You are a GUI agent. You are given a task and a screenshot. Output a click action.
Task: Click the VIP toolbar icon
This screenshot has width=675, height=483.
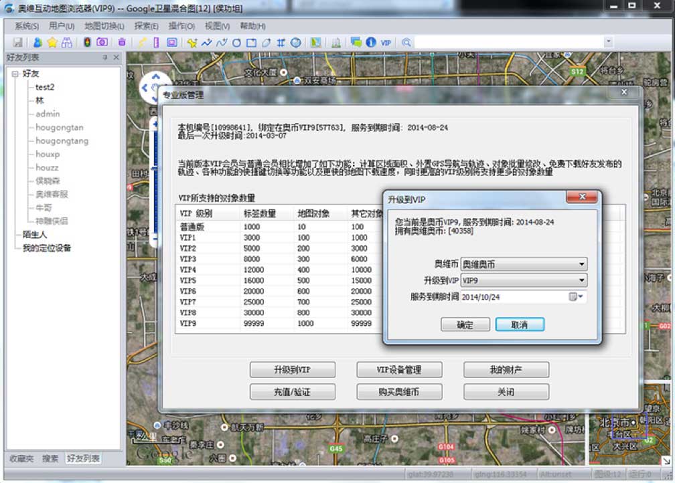(386, 42)
